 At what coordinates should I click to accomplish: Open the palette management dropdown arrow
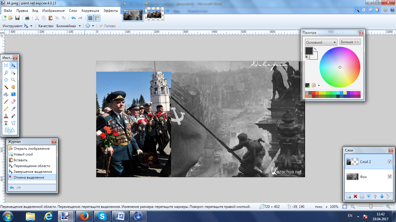tap(319, 86)
